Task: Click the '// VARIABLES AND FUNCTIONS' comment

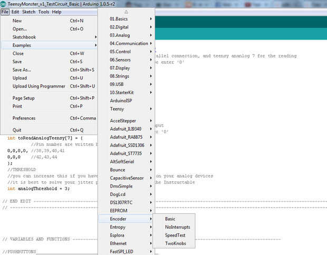Action: coord(36,239)
